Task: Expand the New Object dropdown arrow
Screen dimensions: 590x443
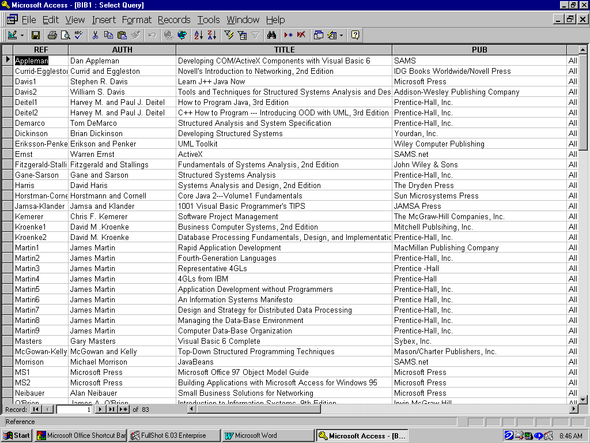Action: [x=341, y=35]
